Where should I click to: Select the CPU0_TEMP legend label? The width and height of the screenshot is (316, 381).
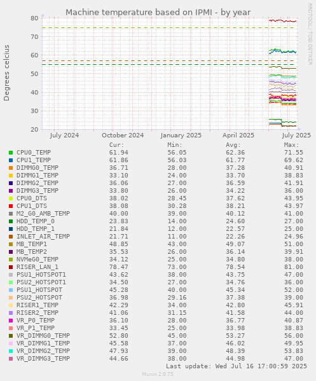point(34,153)
